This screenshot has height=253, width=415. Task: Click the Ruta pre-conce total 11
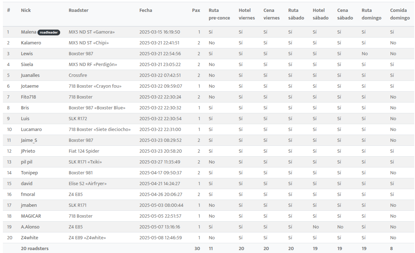coord(211,249)
